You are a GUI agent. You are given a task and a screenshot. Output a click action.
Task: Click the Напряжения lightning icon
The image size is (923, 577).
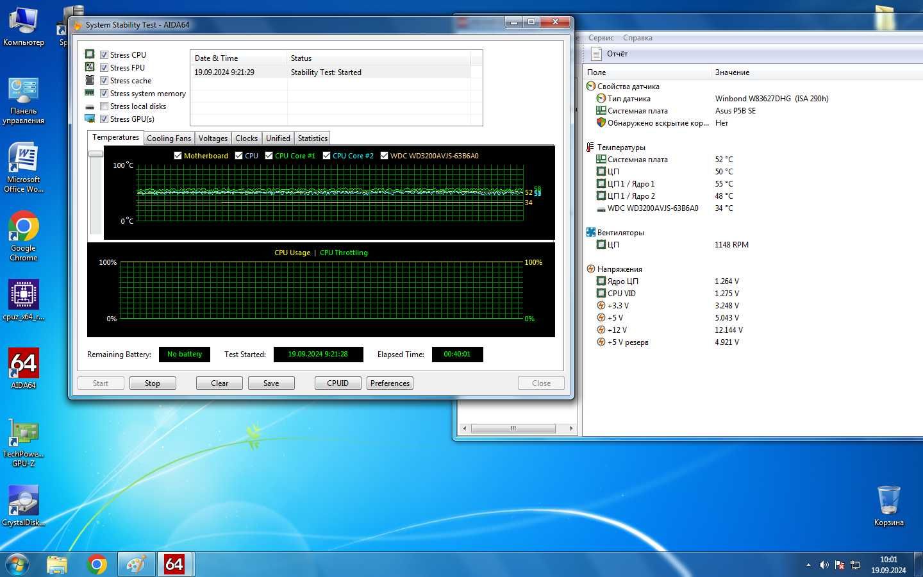click(590, 269)
